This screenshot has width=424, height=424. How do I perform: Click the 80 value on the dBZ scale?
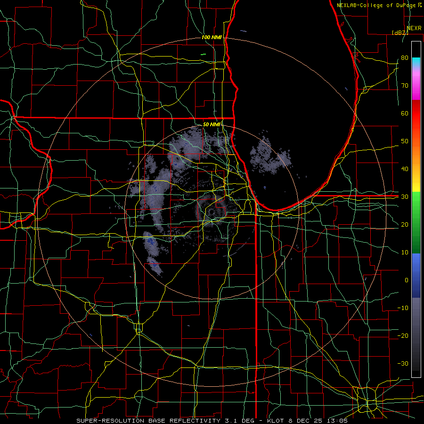pos(405,58)
